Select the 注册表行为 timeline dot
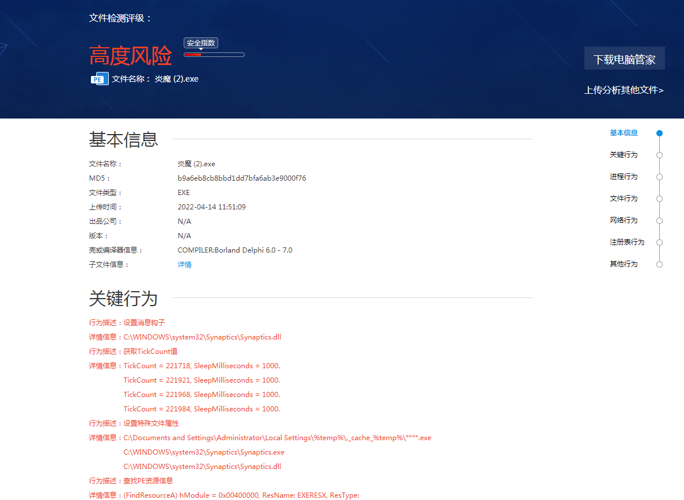This screenshot has height=500, width=684. (660, 242)
